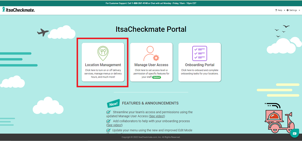Click the purple Onboarding Portal checklist icon
The width and height of the screenshot is (302, 141).
click(199, 53)
